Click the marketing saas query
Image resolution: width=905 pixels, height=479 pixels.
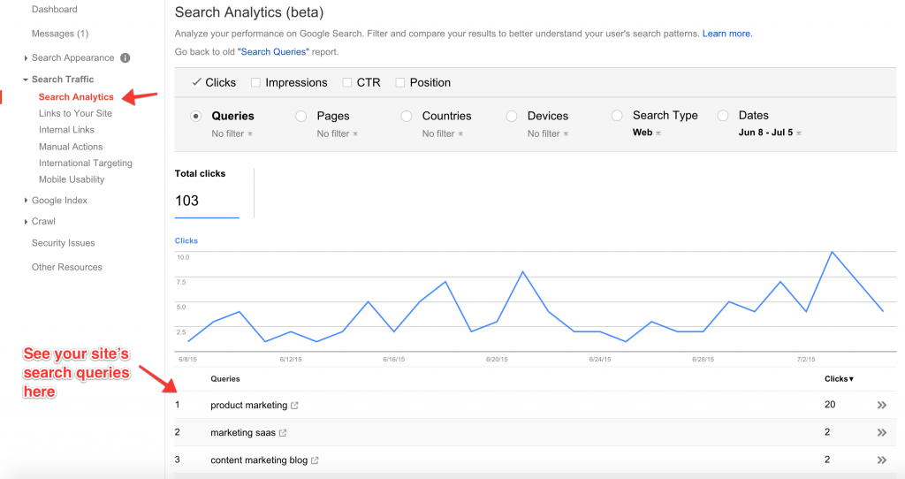click(x=243, y=432)
